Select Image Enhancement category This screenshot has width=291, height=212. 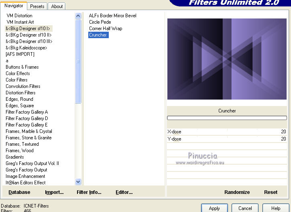[25, 176]
